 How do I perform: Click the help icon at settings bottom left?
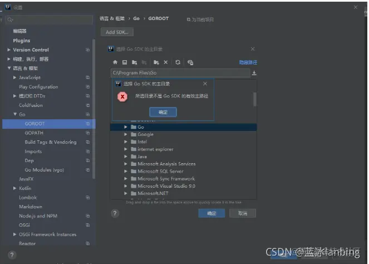click(x=12, y=255)
